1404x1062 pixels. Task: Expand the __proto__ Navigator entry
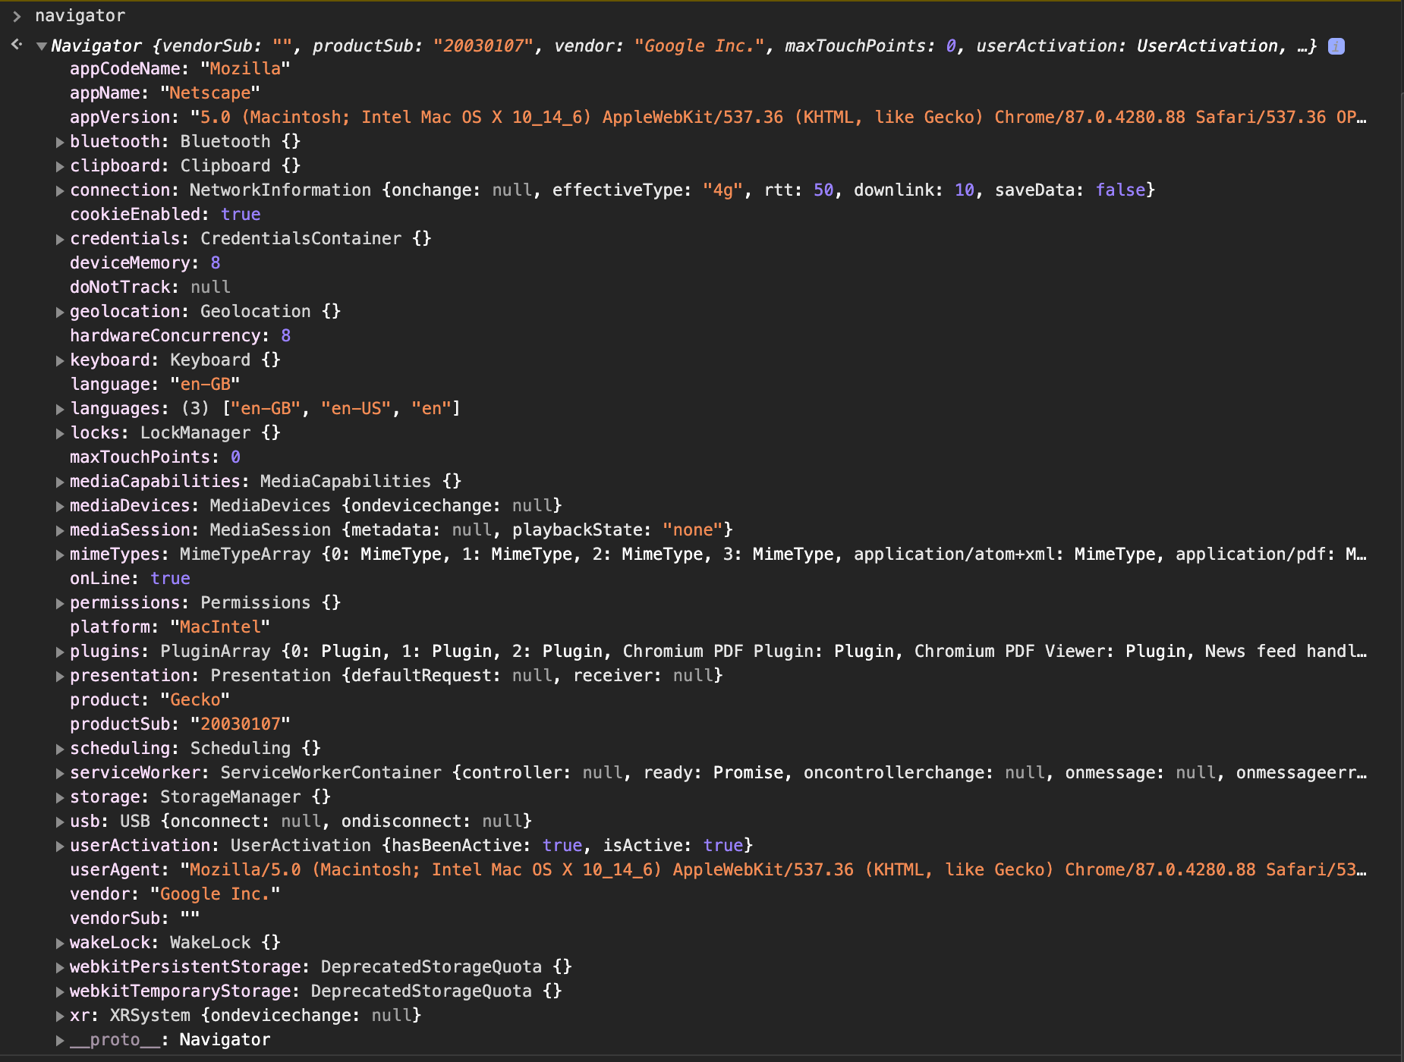click(x=60, y=1040)
